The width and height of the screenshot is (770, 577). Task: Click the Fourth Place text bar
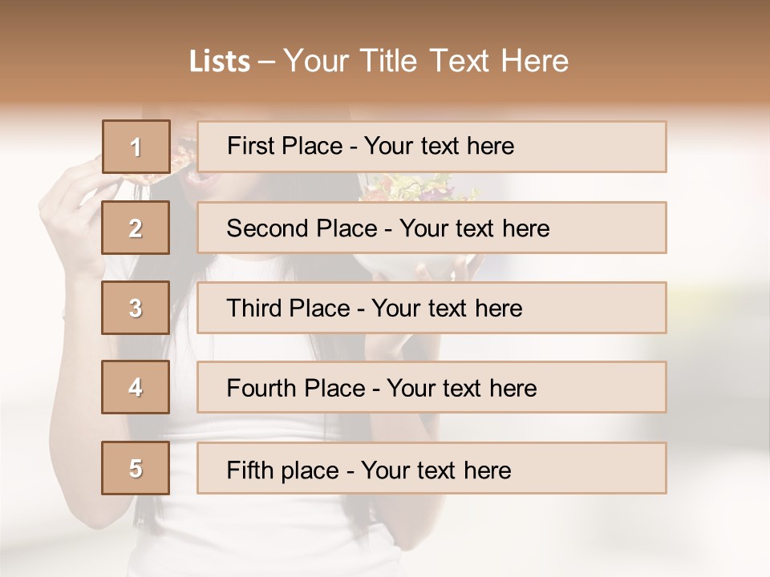432,387
